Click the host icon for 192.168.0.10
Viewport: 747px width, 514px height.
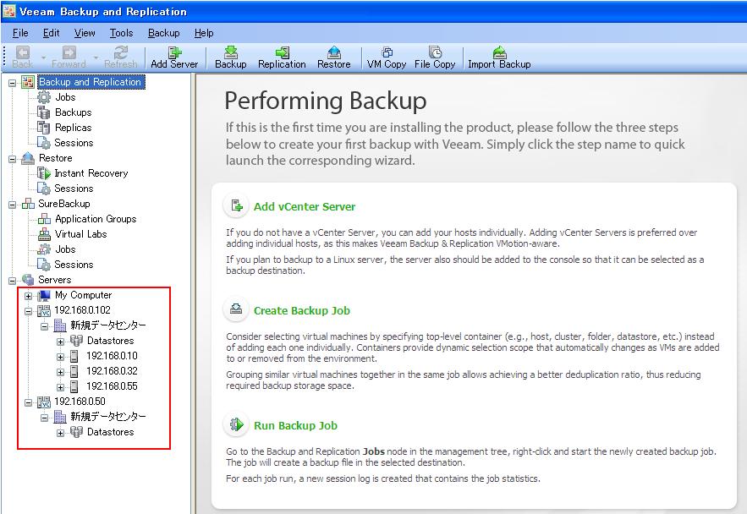tap(74, 356)
